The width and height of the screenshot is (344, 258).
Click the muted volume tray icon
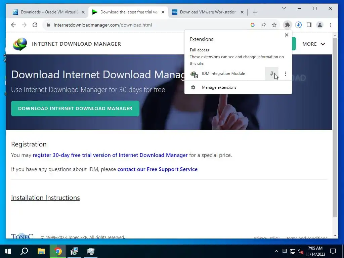pyautogui.click(x=300, y=251)
